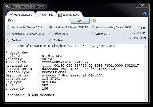Open the From File tab
Image resolution: width=153 pixels, height=107 pixels.
click(46, 15)
